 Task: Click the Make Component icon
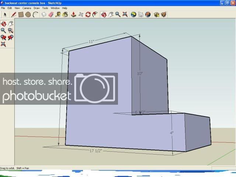click(x=44, y=15)
